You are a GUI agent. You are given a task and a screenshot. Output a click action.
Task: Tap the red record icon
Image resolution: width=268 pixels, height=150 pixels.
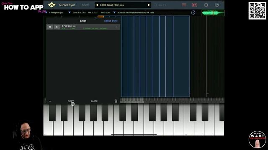194,5
